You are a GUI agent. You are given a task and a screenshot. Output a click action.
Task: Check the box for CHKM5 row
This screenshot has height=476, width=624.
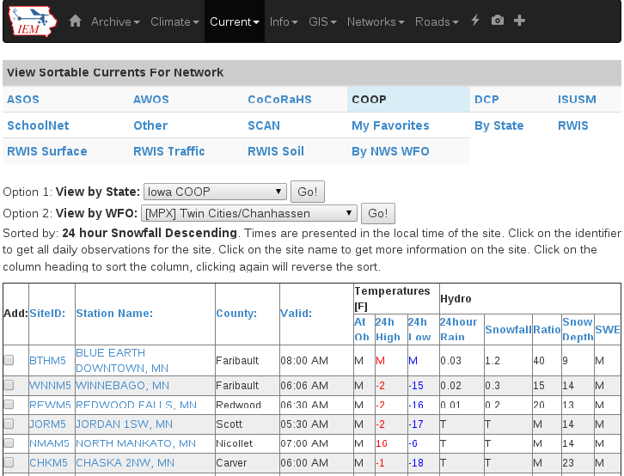pos(9,462)
